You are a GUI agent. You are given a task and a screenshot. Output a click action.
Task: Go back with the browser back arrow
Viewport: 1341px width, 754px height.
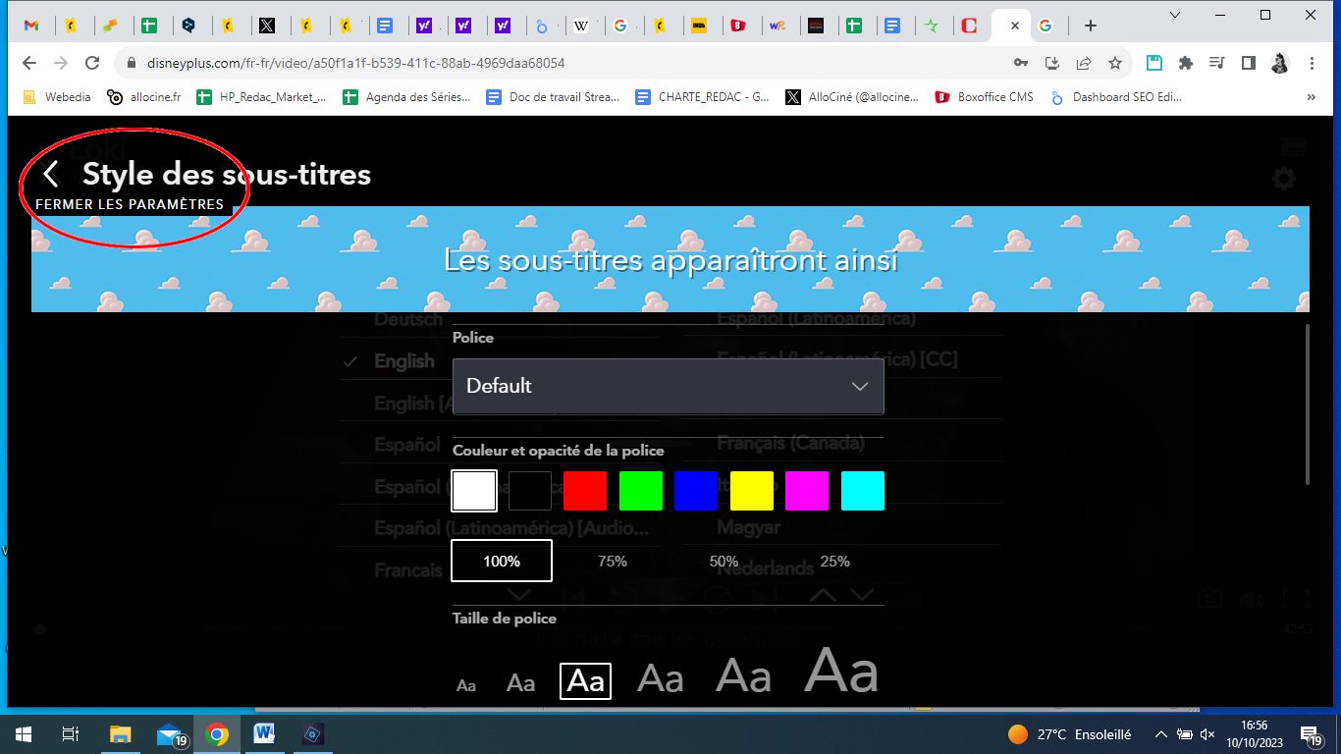pyautogui.click(x=29, y=63)
